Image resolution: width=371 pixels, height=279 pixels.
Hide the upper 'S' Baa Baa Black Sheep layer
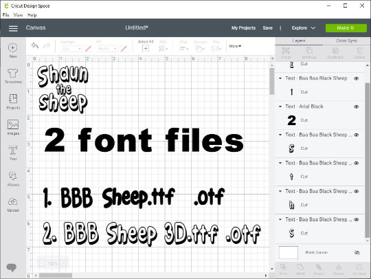357,135
